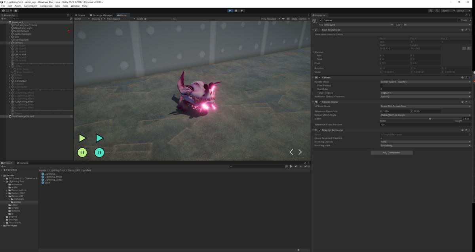Open the Blocking Mask Everything dropdown

click(x=426, y=145)
